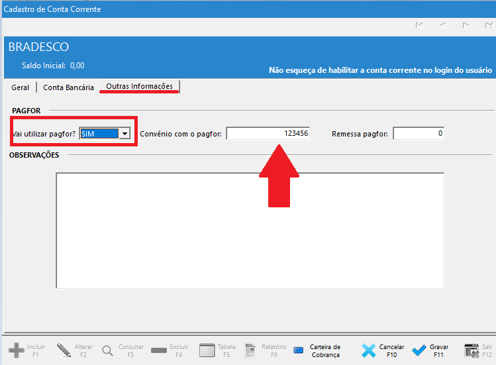Screen dimensions: 496x365
Task: Click the Carteira de Cobrança blue icon
Action: pos(298,350)
